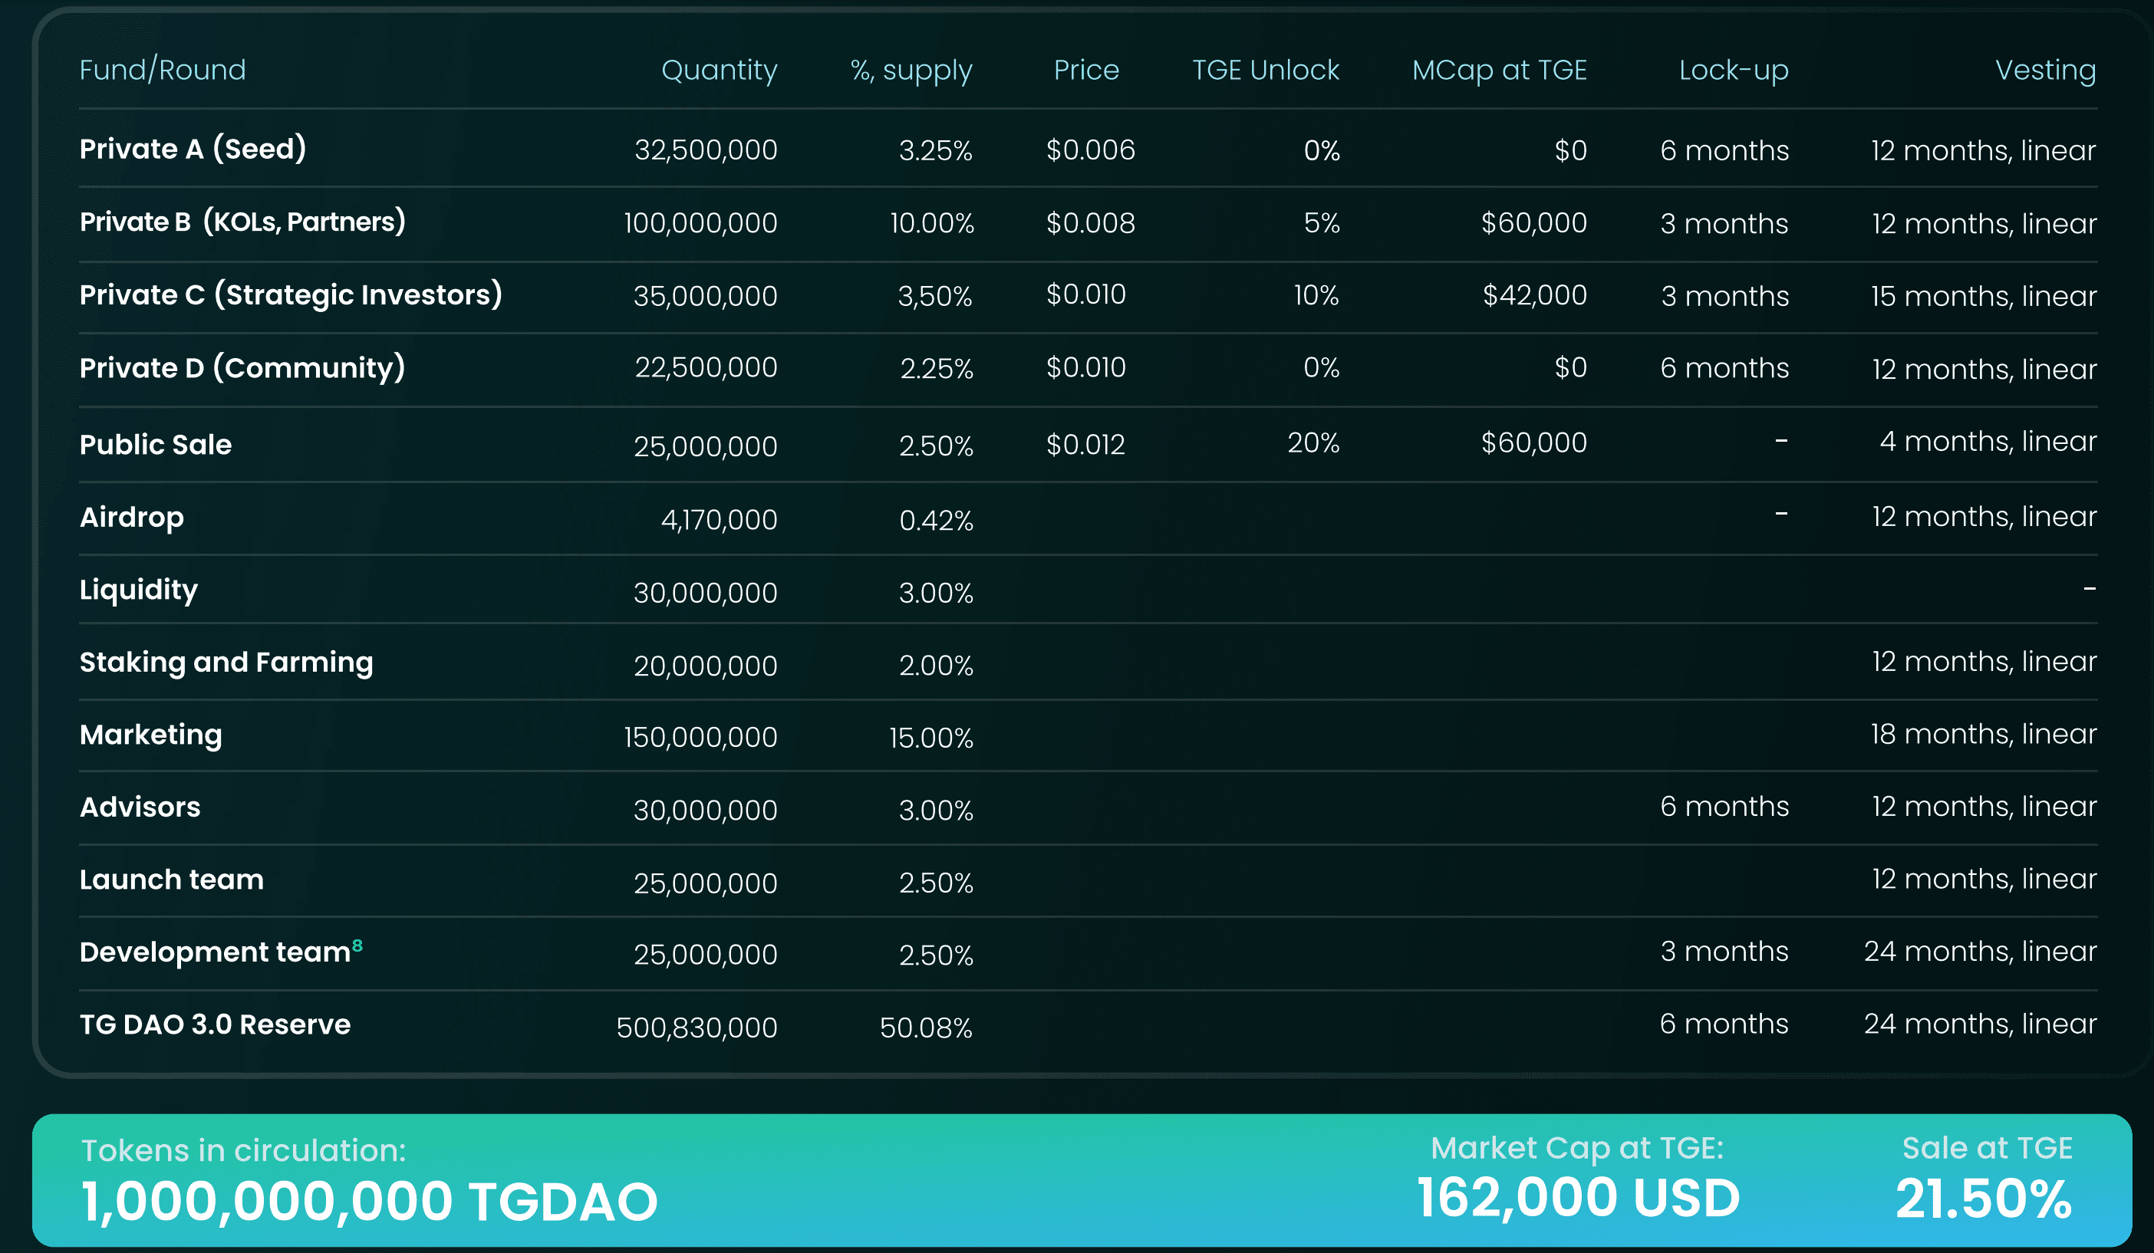Select the Public Sale row label
Viewport: 2154px width, 1253px height.
(x=156, y=445)
